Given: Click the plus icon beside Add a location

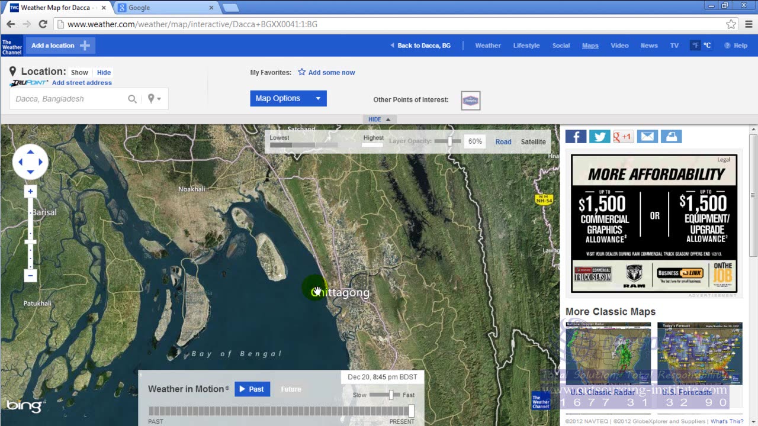Looking at the screenshot, I should (x=85, y=46).
